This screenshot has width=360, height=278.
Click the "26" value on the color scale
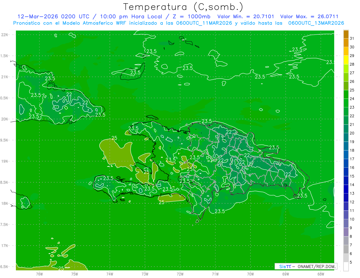pyautogui.click(x=352, y=82)
